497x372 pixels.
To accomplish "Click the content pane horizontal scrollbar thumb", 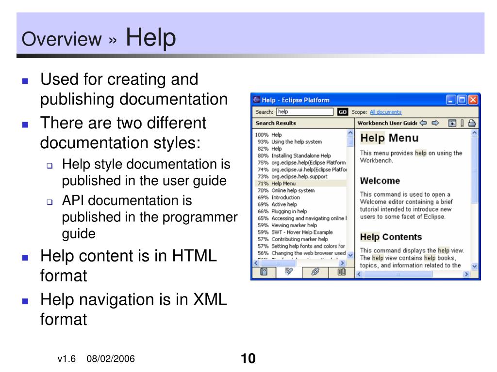I will [x=398, y=274].
